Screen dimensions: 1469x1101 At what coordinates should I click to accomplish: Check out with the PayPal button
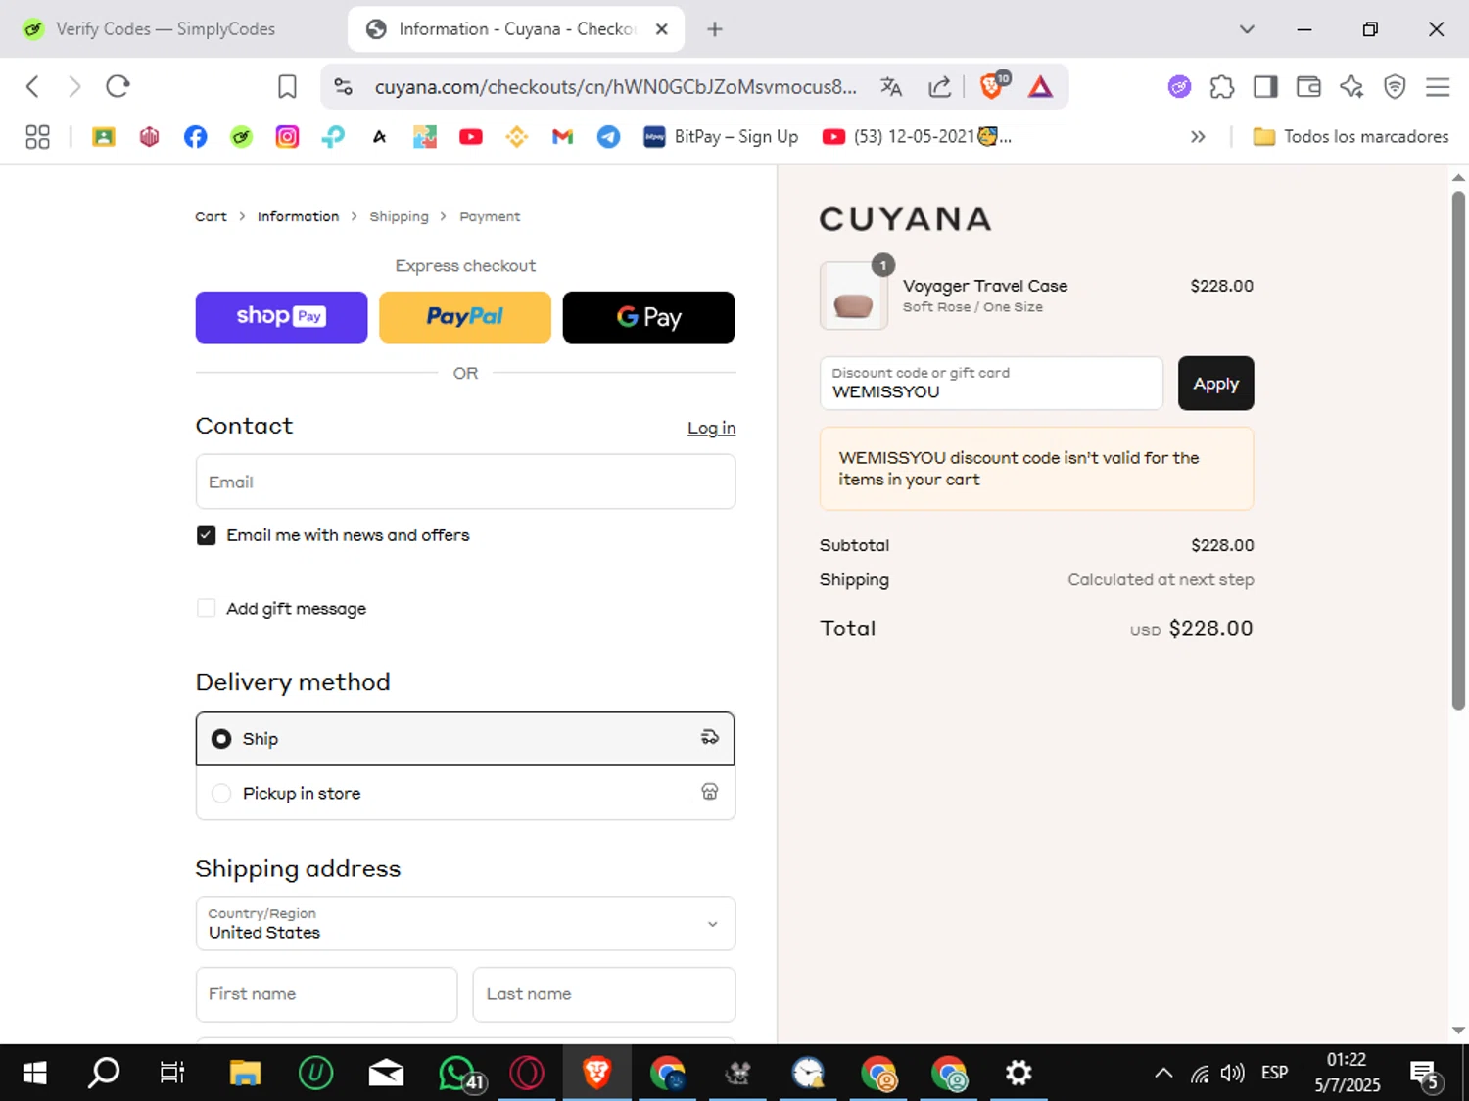click(x=465, y=317)
